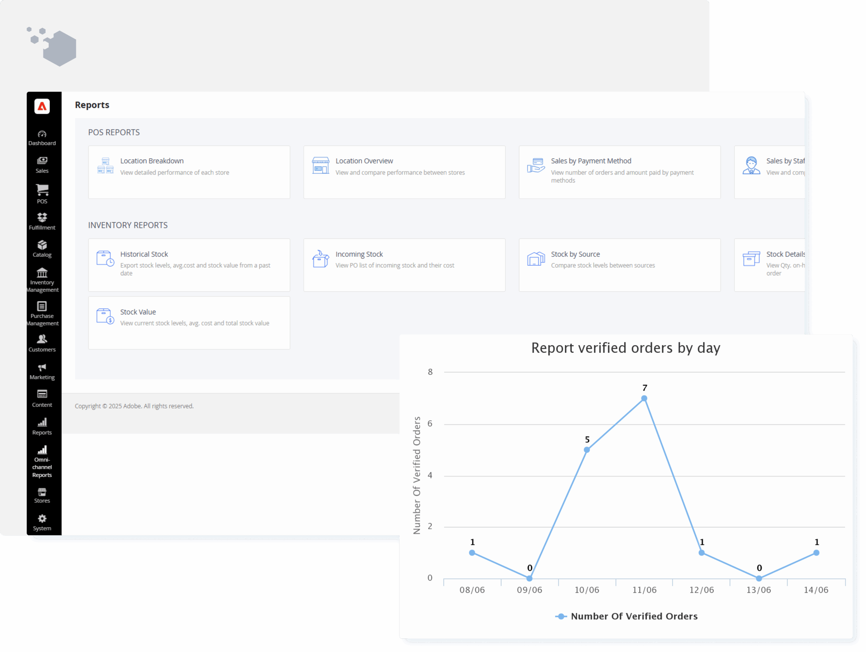The image size is (866, 652).
Task: Click the Location Overview storefront icon
Action: click(x=321, y=166)
